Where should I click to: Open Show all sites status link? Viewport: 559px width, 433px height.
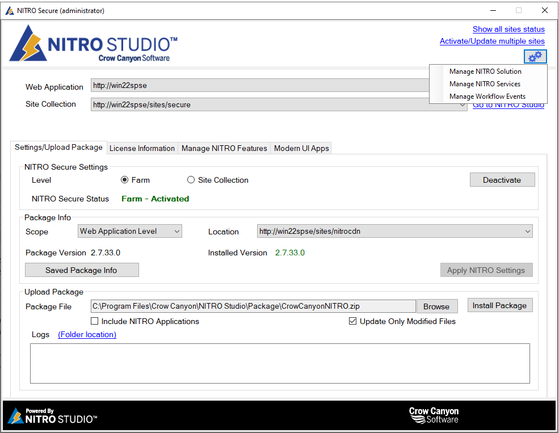tap(508, 29)
